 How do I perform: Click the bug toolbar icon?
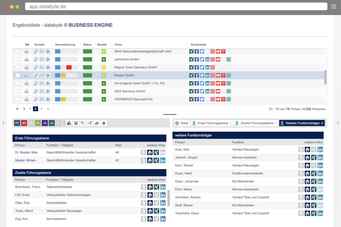pos(104,123)
